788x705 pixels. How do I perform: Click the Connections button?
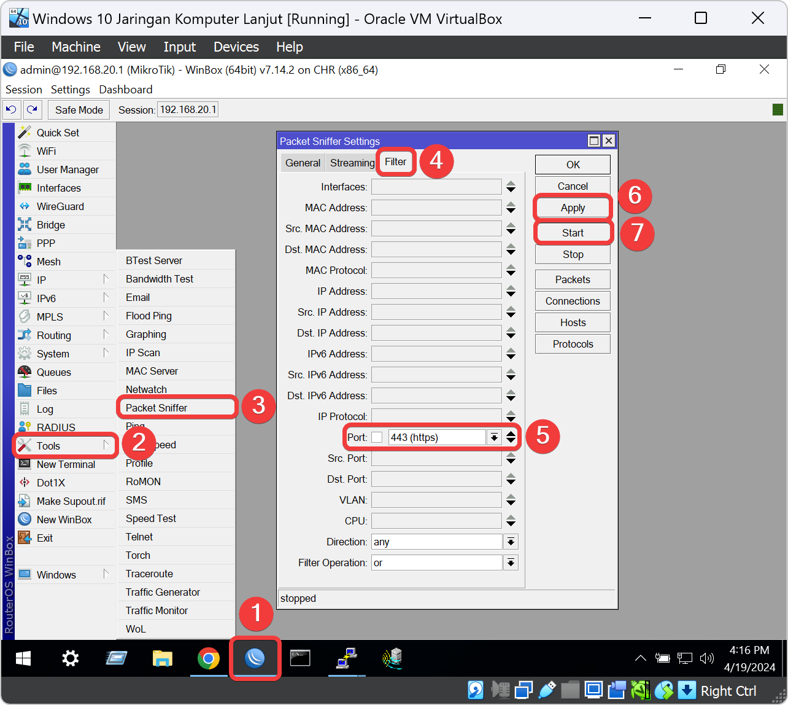click(573, 301)
